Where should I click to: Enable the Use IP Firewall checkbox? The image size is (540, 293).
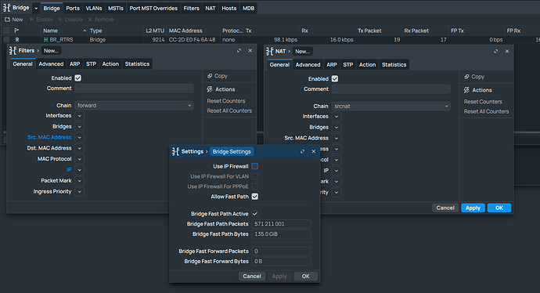[x=255, y=166]
